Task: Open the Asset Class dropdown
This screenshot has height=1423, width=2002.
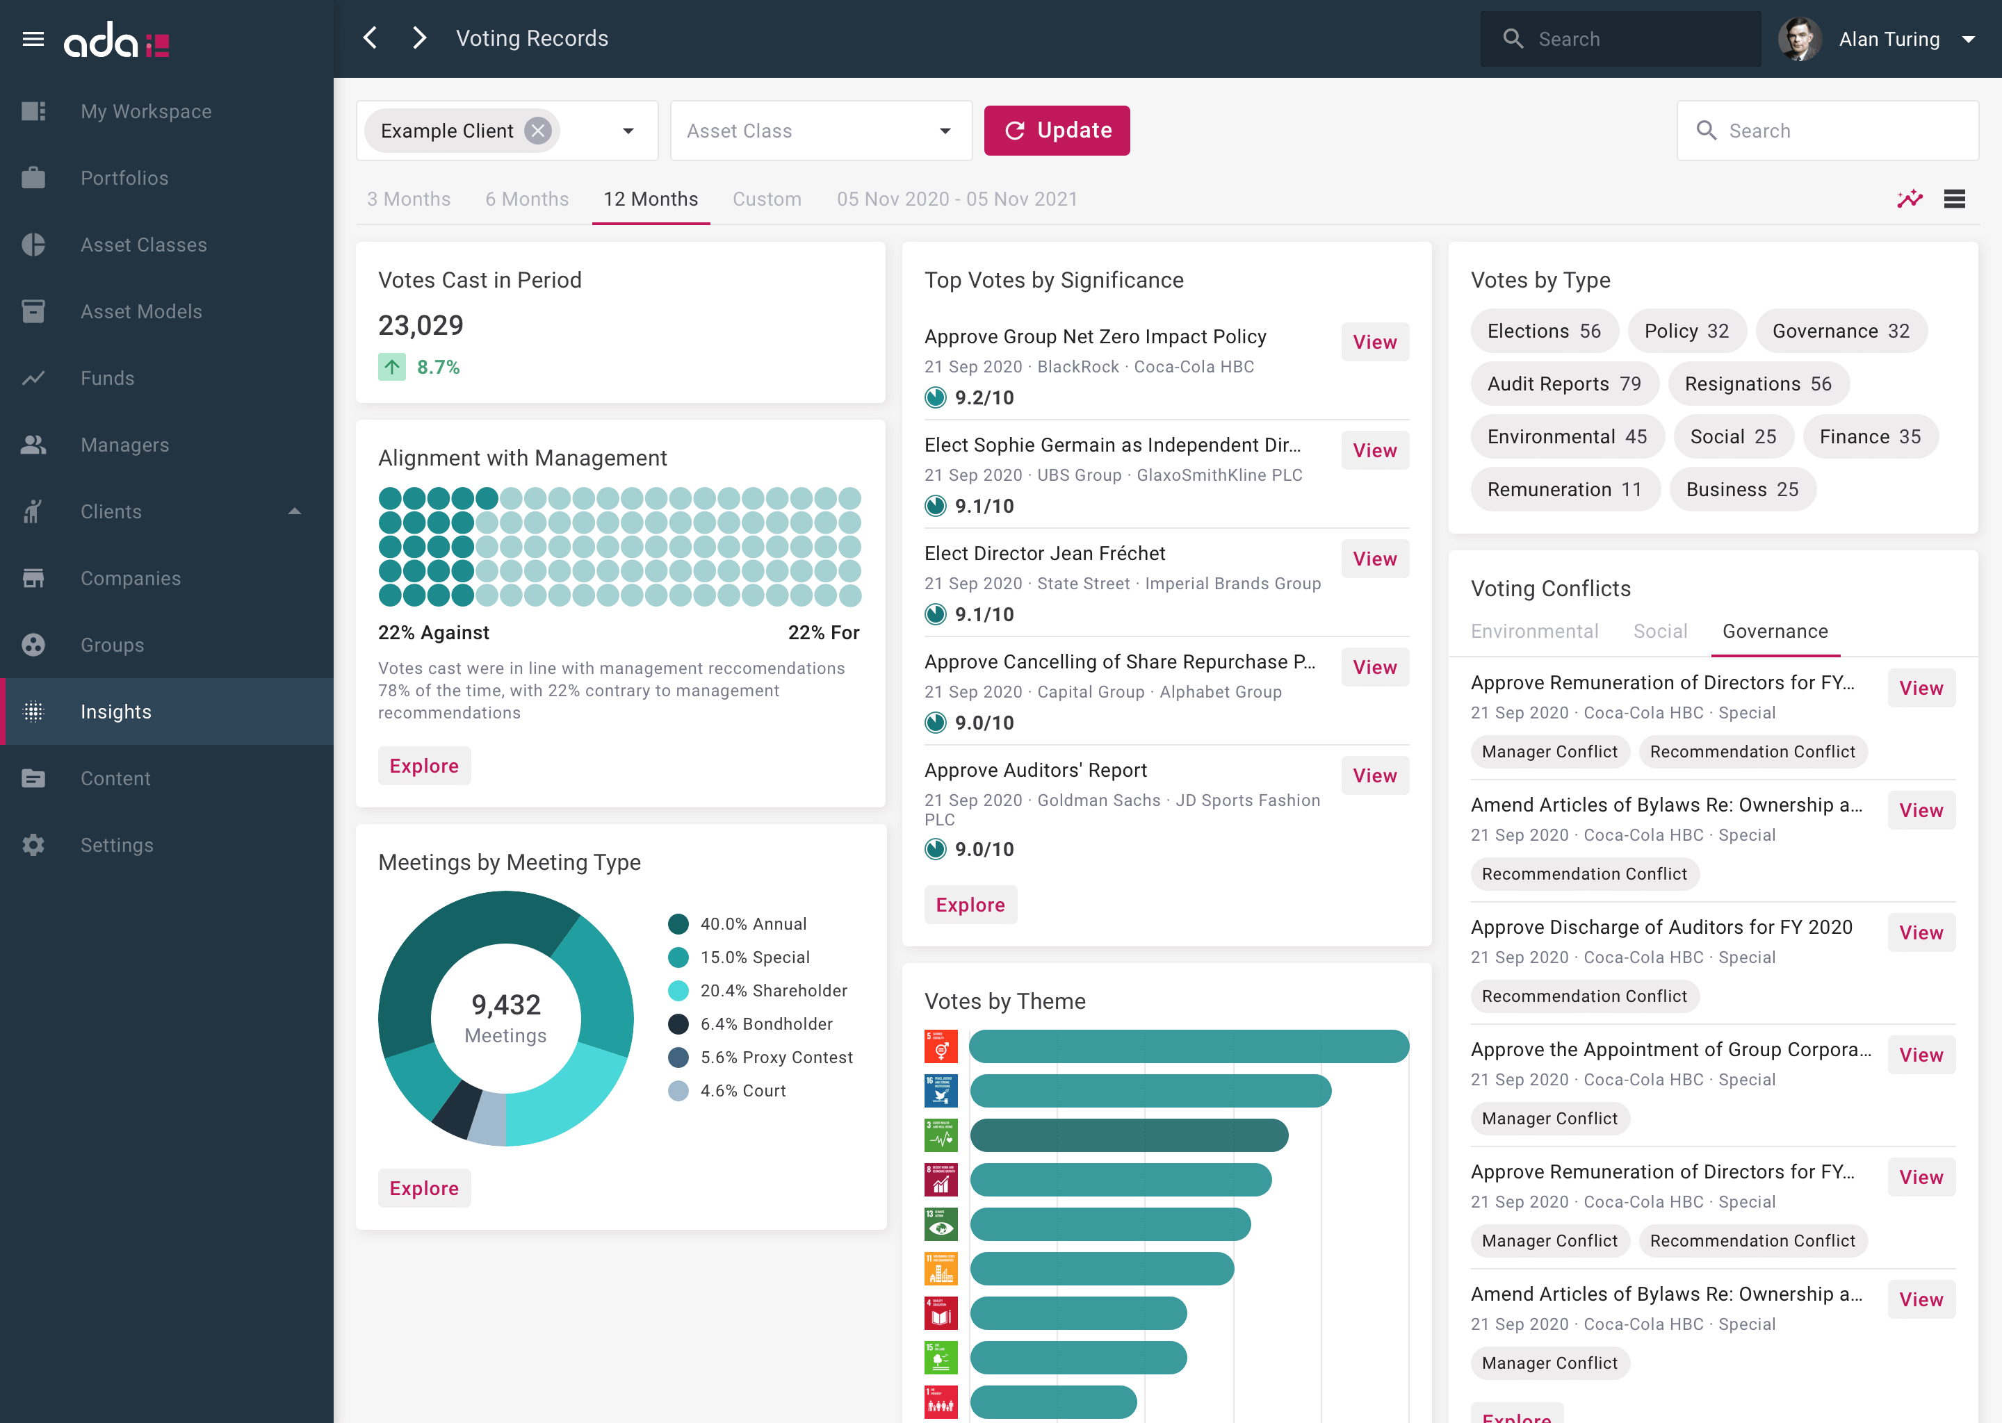Action: click(x=820, y=131)
